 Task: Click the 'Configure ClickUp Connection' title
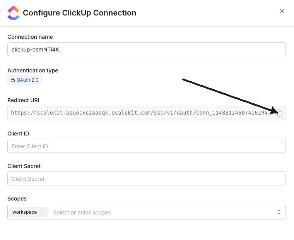[x=79, y=13]
